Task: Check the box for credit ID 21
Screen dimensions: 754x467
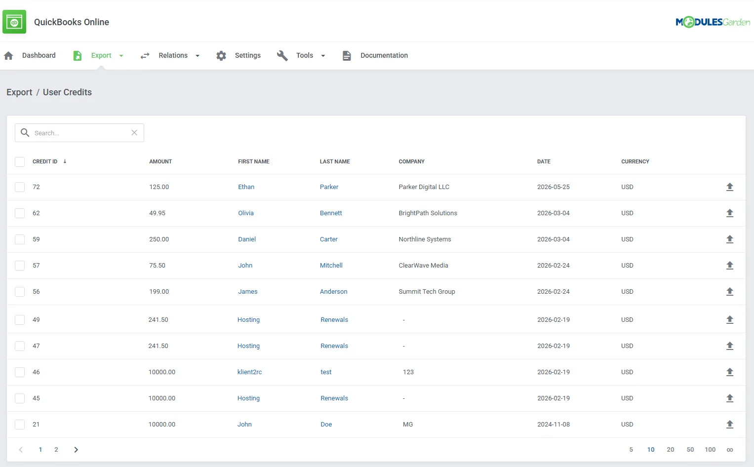Action: tap(20, 425)
